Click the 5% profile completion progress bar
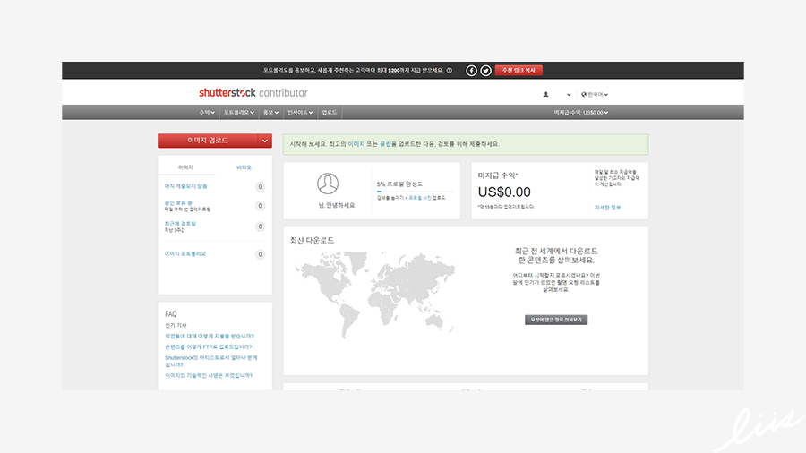The image size is (806, 453). point(415,192)
